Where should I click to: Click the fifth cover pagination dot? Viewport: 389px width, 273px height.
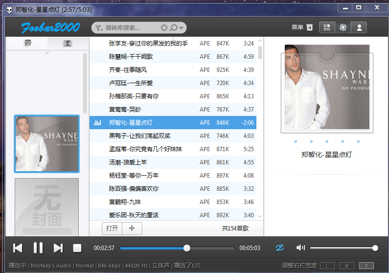358,141
